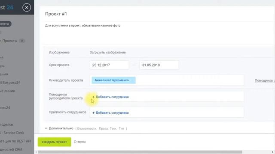Image resolution: width=275 pixels, height=154 pixels.
Task: Open the 'сделке' sidebar item
Action: [6, 124]
